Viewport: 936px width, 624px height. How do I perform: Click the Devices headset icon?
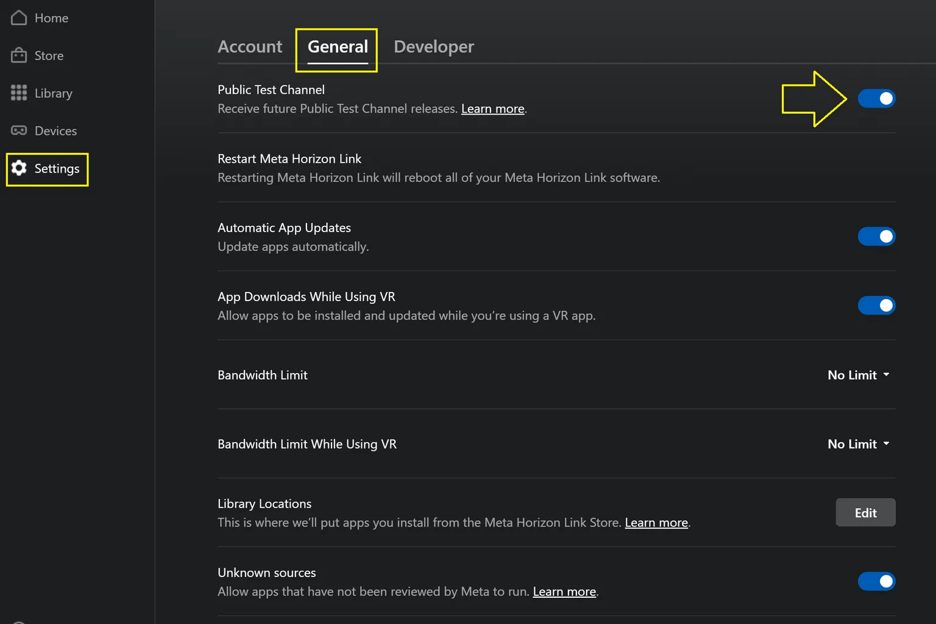(19, 130)
